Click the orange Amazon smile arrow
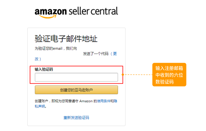 click(48, 16)
